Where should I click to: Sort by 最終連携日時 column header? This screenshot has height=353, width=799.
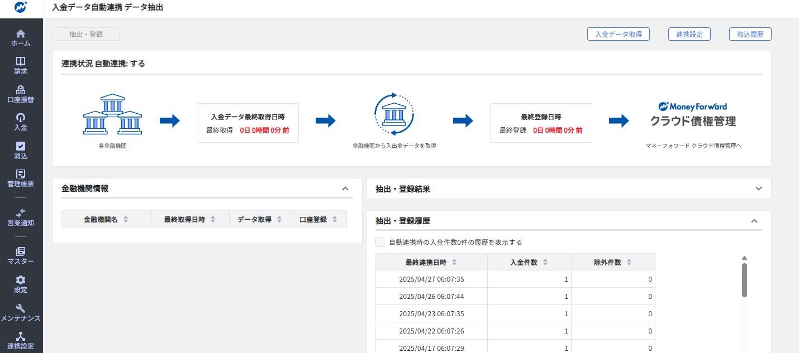[431, 262]
